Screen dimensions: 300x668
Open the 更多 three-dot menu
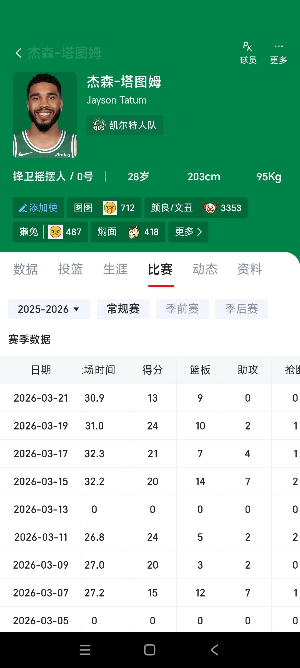click(x=279, y=53)
